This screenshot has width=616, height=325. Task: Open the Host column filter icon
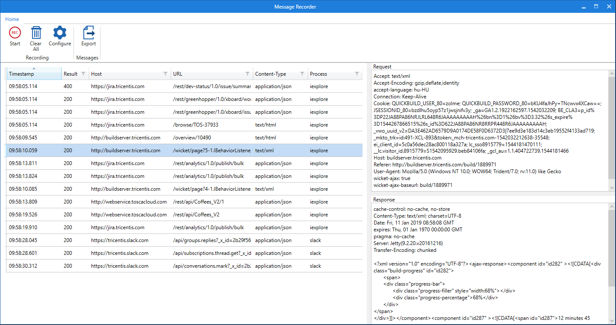(165, 74)
